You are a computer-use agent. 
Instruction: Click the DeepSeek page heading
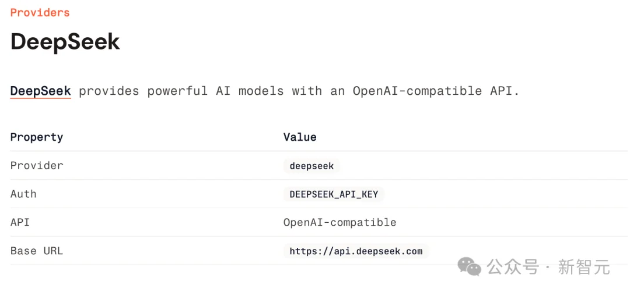(x=65, y=42)
